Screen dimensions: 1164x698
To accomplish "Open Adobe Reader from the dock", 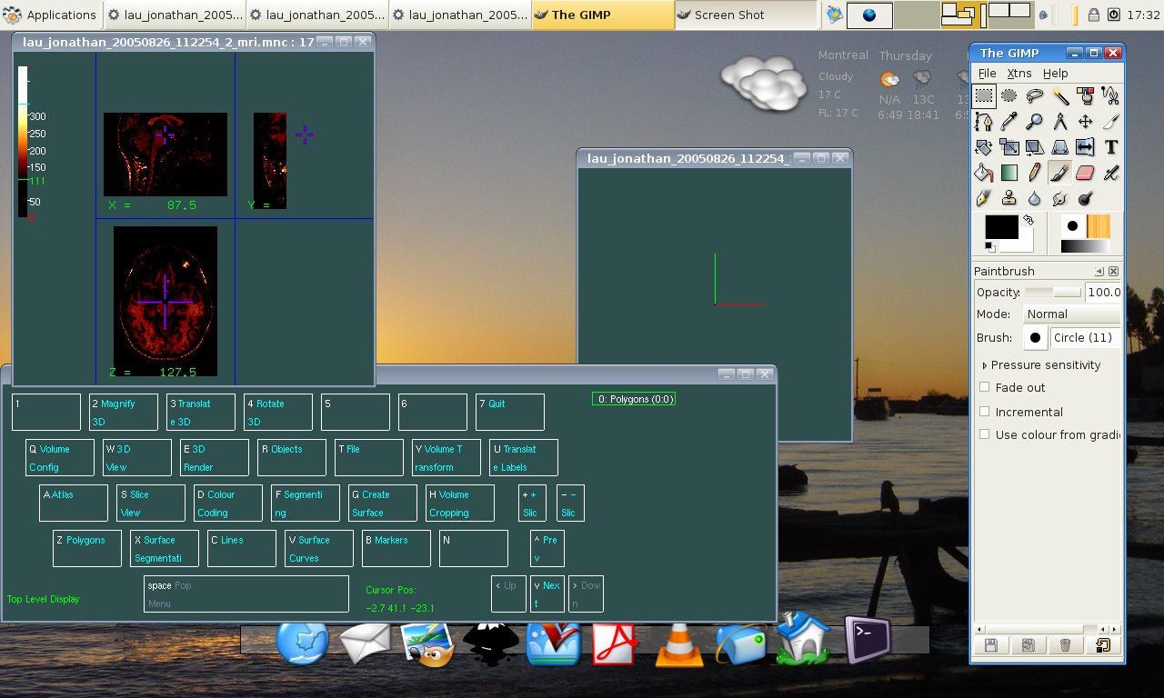I will click(616, 644).
